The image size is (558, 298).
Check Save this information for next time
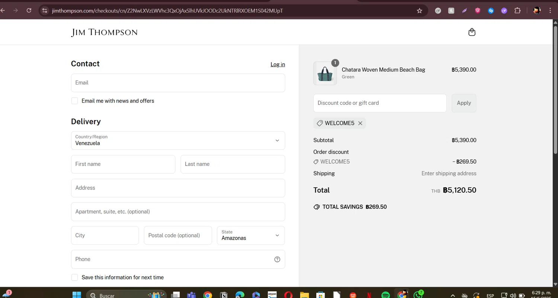tap(75, 278)
